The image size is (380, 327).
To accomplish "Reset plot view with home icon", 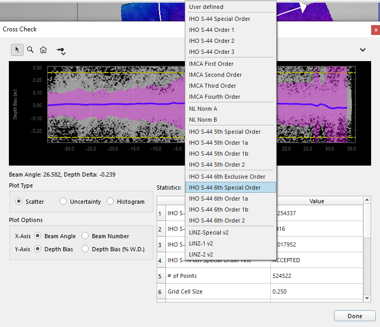I will pyautogui.click(x=43, y=50).
